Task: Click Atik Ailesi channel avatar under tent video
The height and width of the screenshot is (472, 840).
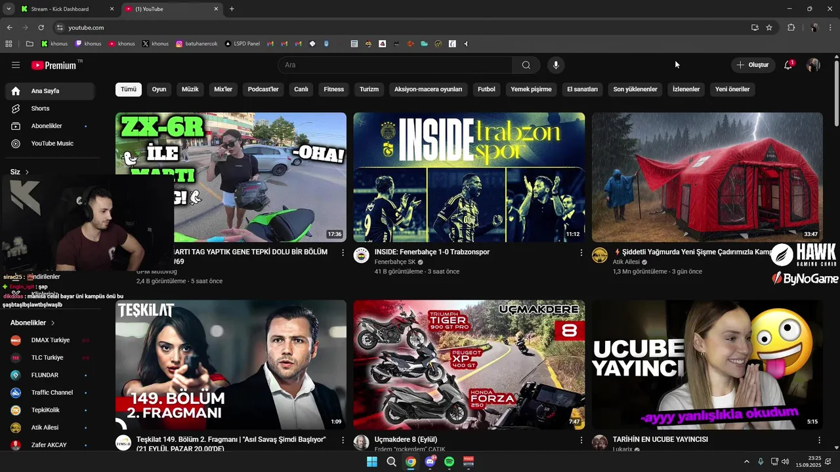Action: (600, 256)
